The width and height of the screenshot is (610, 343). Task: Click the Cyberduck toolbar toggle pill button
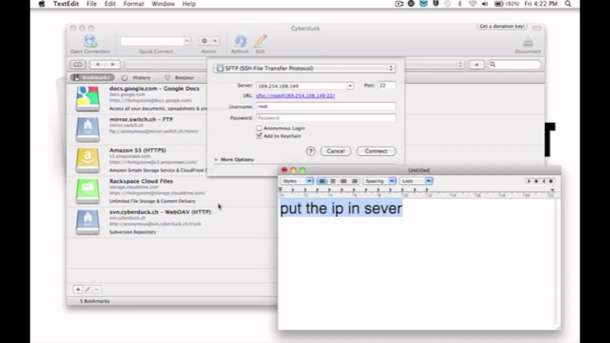tap(537, 29)
